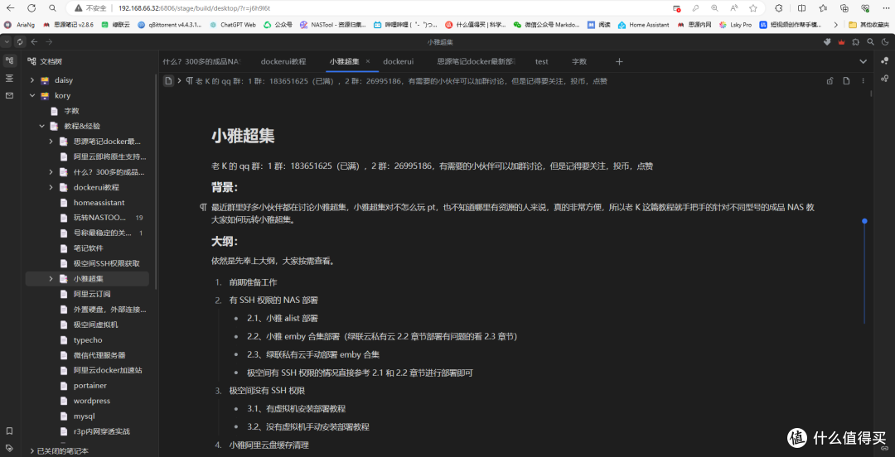This screenshot has width=895, height=457.
Task: Expand 思源笔记docker最... tree item
Action: 51,142
